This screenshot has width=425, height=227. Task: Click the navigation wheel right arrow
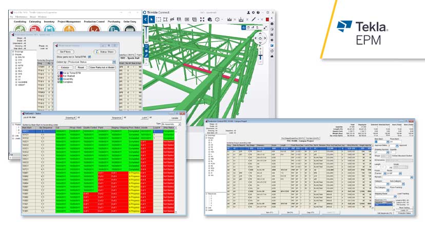(x=265, y=38)
